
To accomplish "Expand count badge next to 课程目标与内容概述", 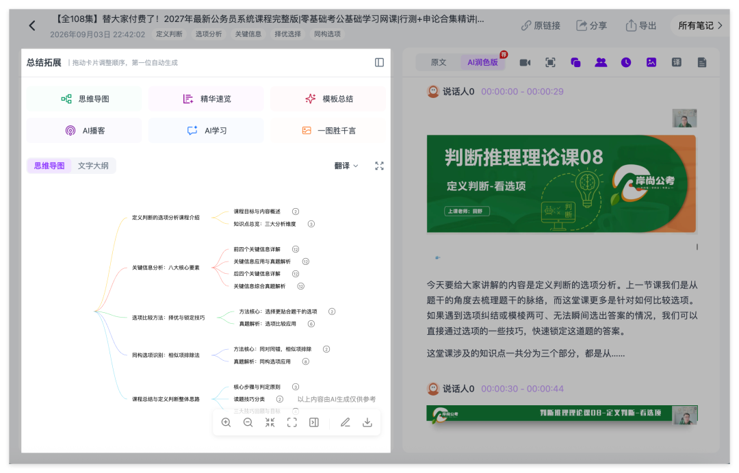I will 296,212.
